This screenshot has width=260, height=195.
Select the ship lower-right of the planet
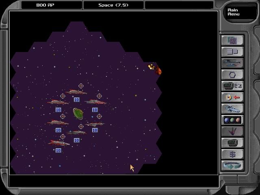click(x=95, y=124)
